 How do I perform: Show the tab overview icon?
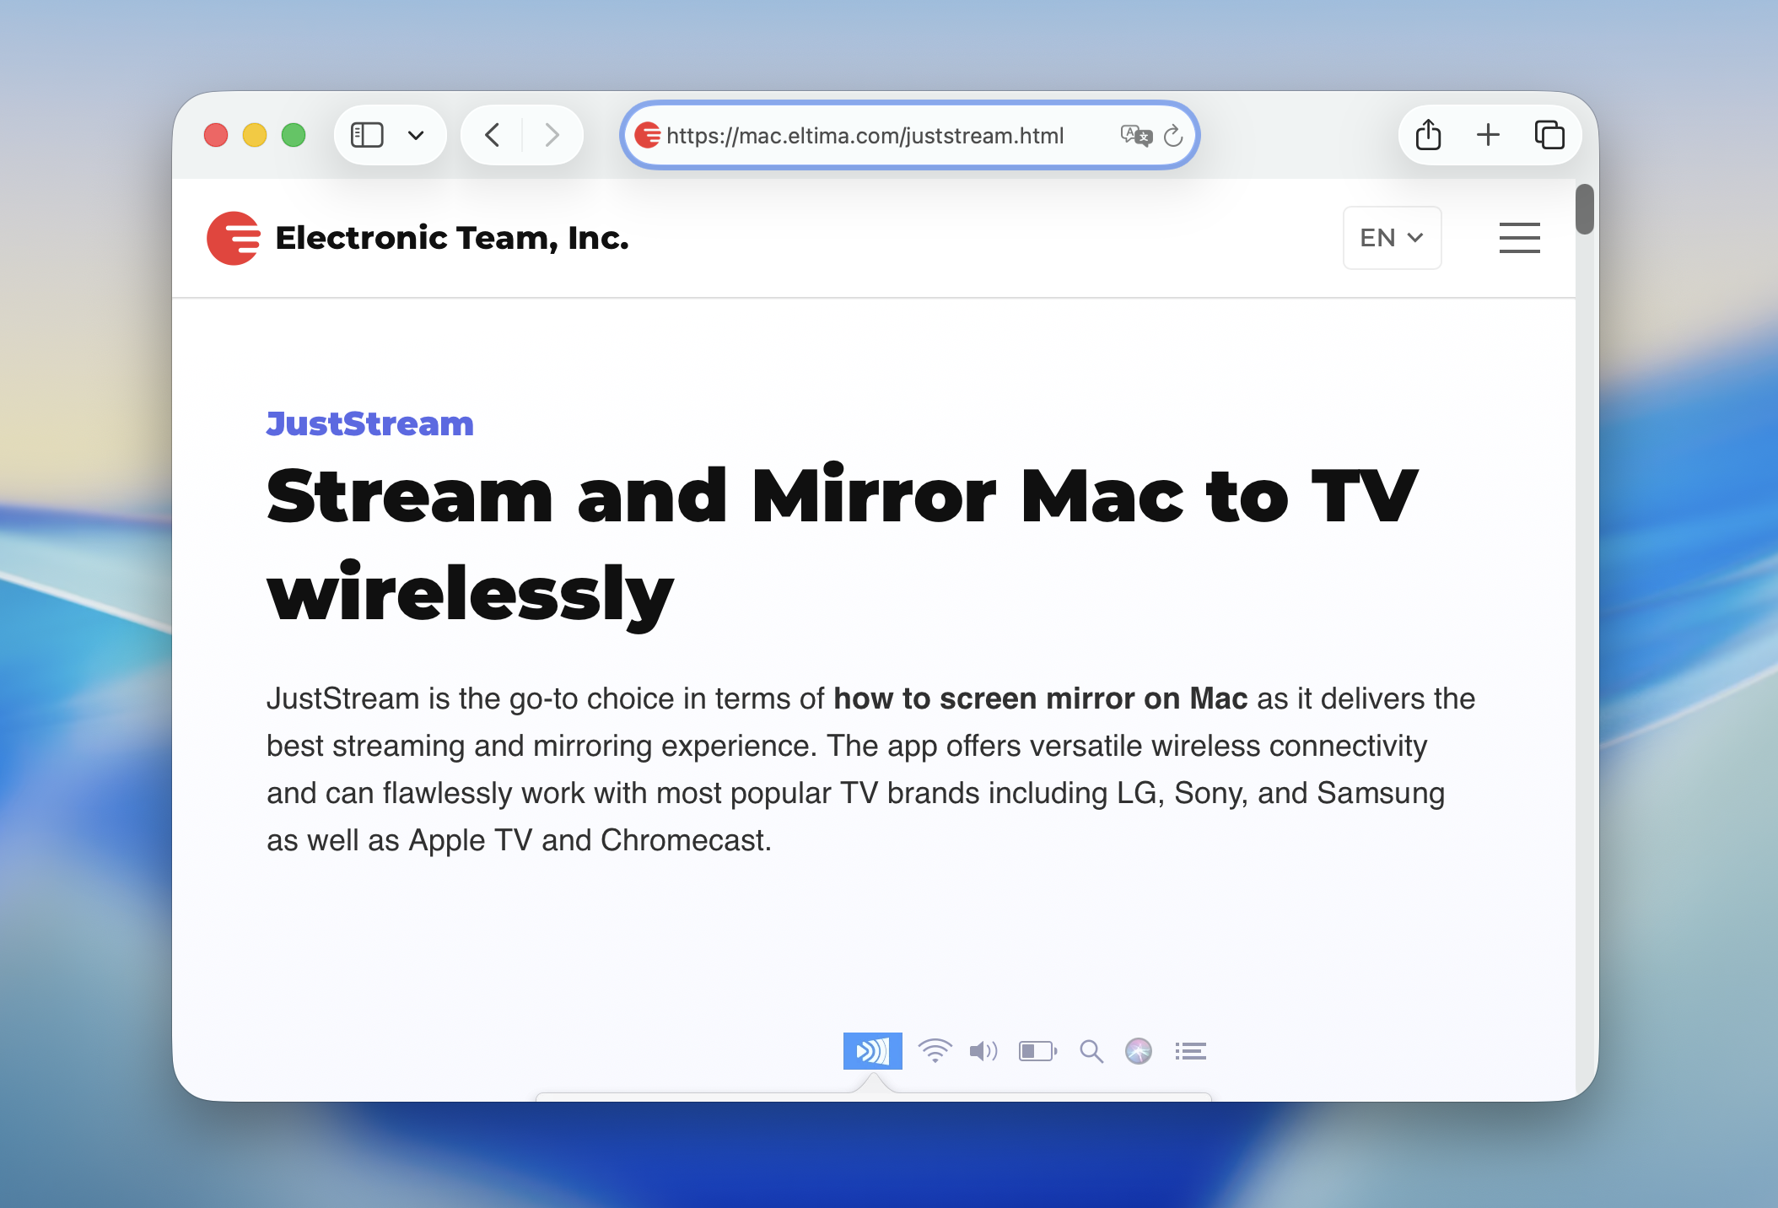point(1549,135)
